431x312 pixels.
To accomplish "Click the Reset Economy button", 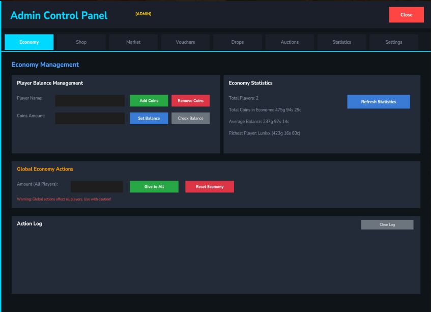I will (210, 187).
